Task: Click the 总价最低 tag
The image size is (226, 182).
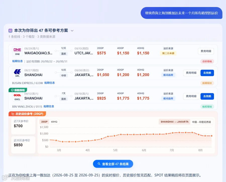Action: pos(207,61)
